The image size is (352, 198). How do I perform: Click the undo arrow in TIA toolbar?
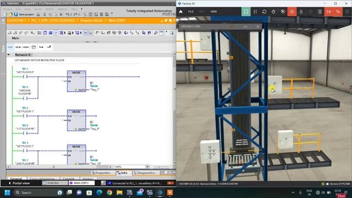pyautogui.click(x=68, y=15)
